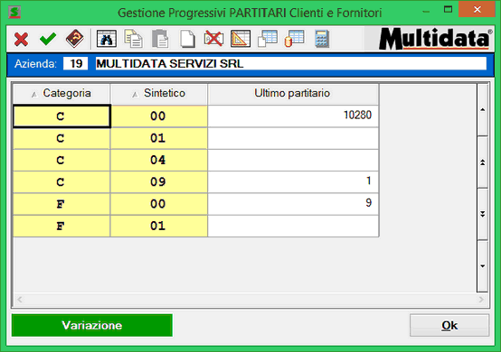Click the Ultimo partitario column header

pos(293,94)
